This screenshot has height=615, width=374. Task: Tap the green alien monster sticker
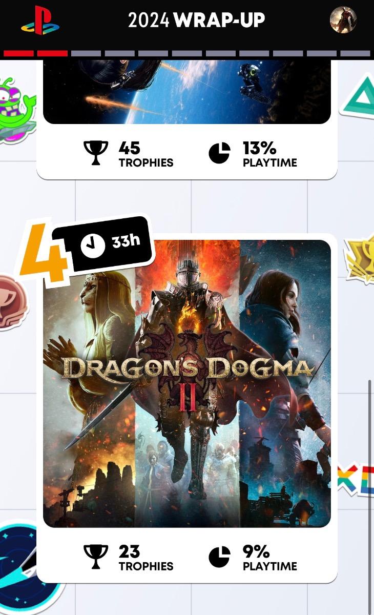coord(15,110)
